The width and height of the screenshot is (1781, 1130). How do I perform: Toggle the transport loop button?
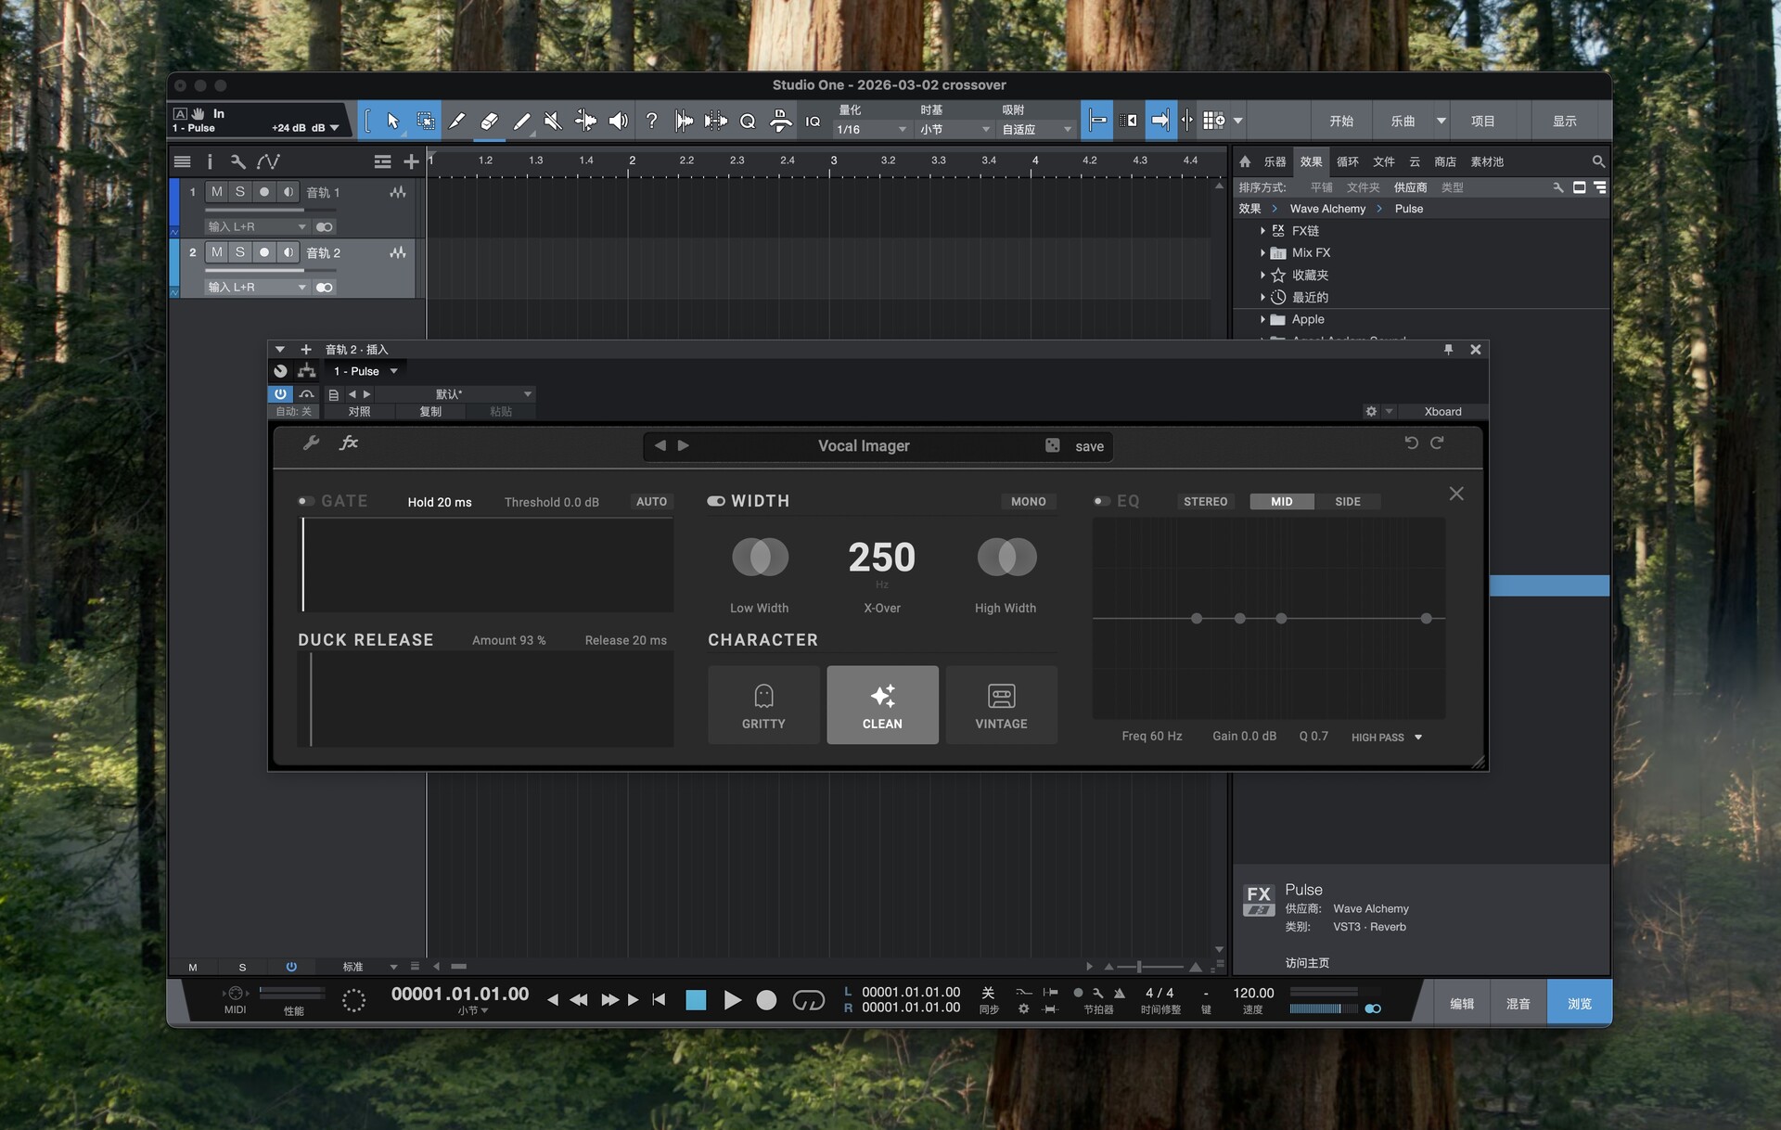[x=808, y=1000]
